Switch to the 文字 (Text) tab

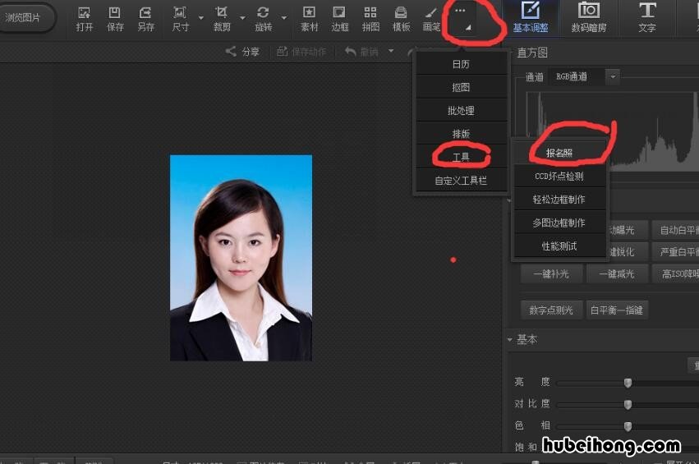tap(647, 18)
